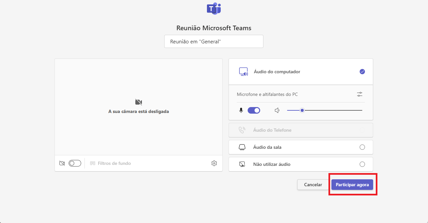Click the background filters icon

(x=93, y=163)
